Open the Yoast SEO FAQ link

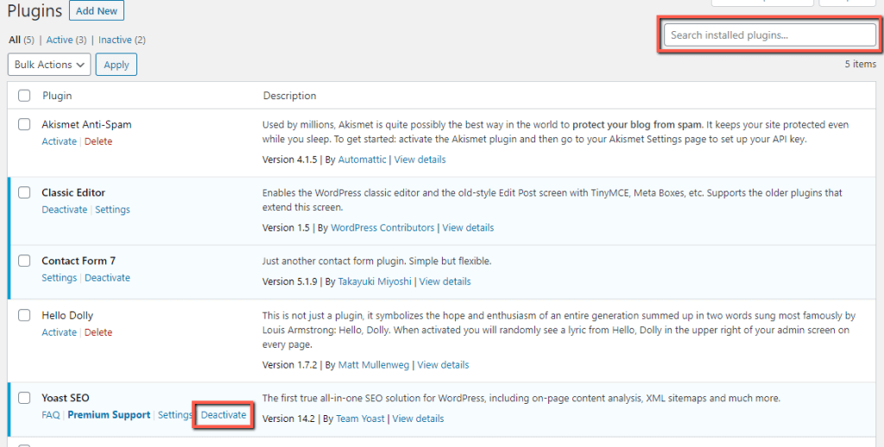coord(51,415)
